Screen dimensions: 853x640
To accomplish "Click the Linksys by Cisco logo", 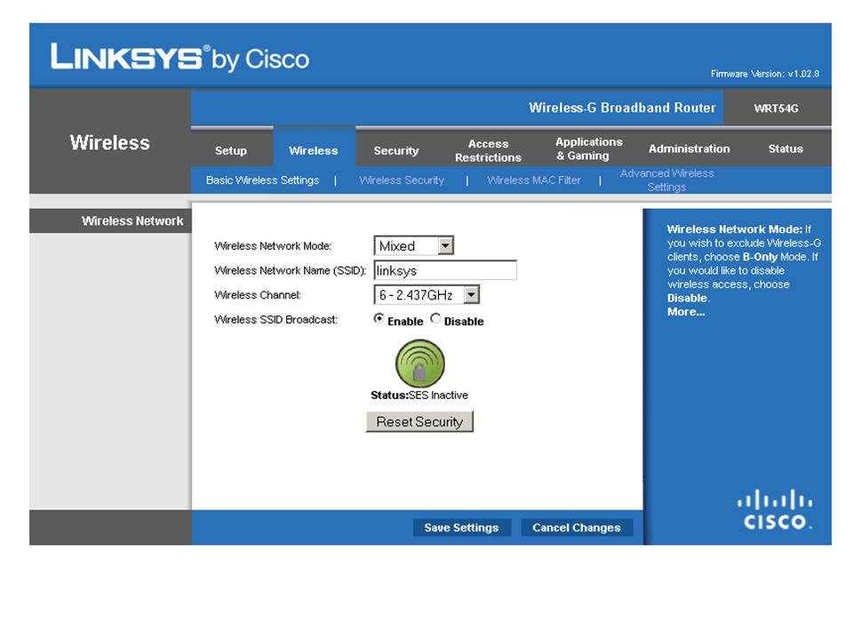I will [179, 58].
